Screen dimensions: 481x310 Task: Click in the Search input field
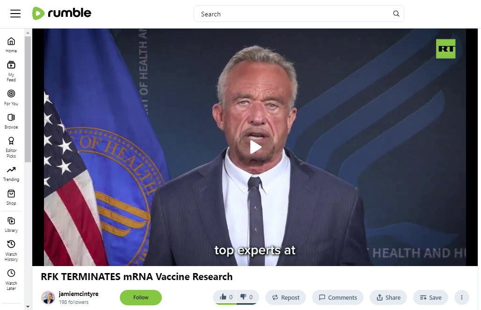point(294,14)
